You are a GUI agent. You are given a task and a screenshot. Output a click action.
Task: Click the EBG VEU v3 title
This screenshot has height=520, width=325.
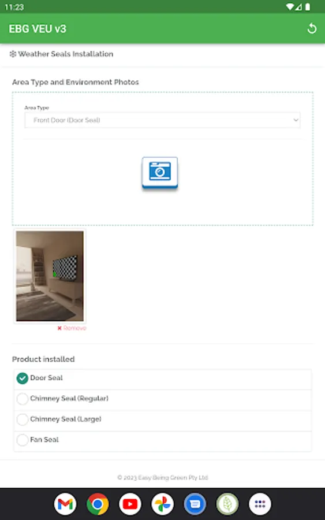tap(38, 29)
